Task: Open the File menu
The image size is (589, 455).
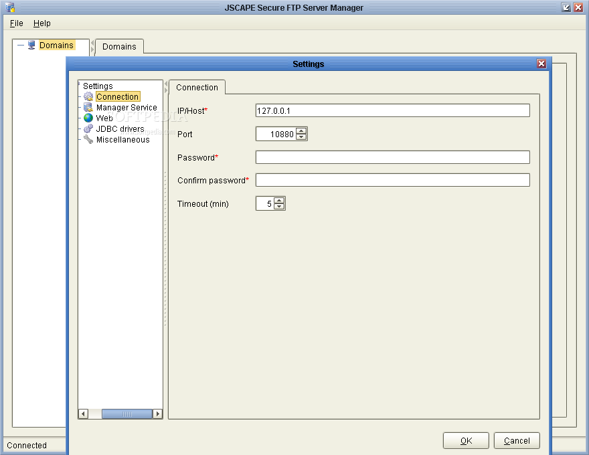Action: (x=17, y=23)
